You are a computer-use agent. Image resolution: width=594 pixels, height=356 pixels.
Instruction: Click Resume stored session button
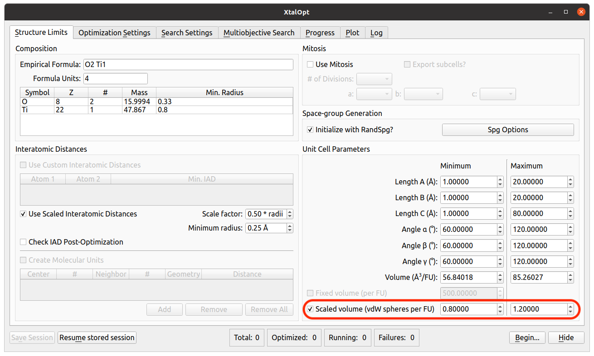(x=97, y=337)
